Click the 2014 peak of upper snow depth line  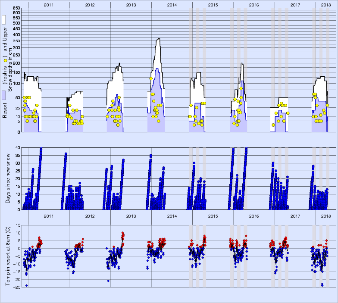[159, 39]
